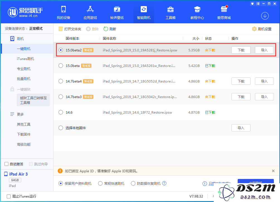280x202 pixels.
Task: Select the 15.0beta firmware radio button
Action: point(61,66)
